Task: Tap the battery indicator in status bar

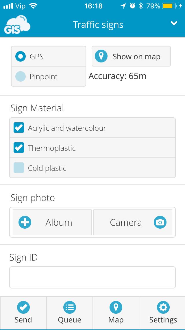Action: (169, 6)
